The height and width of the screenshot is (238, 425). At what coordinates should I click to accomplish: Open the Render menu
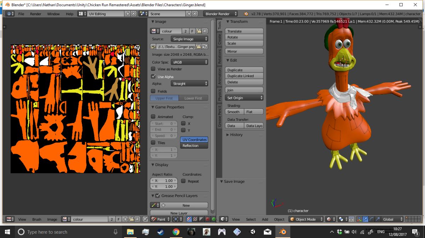[x=36, y=14]
